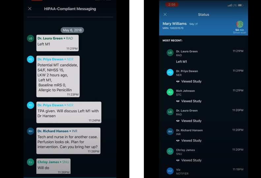Open the Left M1 chat bubble
Screen dimensions: 261x178
(x=57, y=43)
